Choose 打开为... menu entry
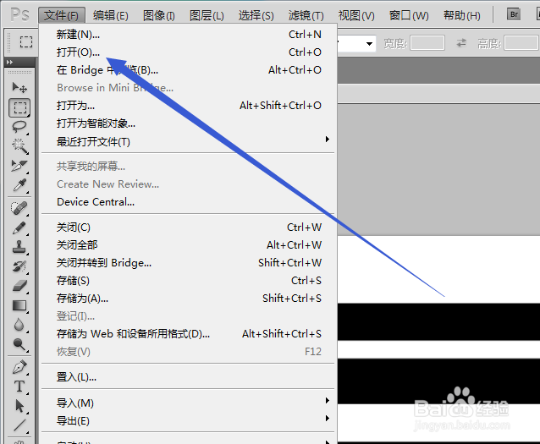 coord(188,106)
